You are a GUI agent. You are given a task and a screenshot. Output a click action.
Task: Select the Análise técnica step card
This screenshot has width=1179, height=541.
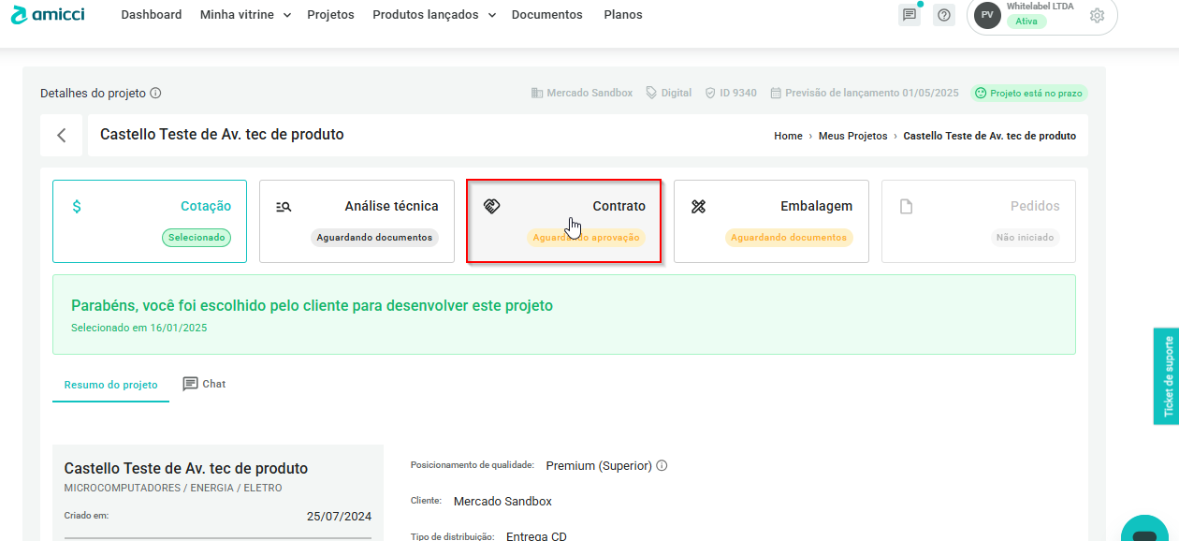click(x=357, y=221)
